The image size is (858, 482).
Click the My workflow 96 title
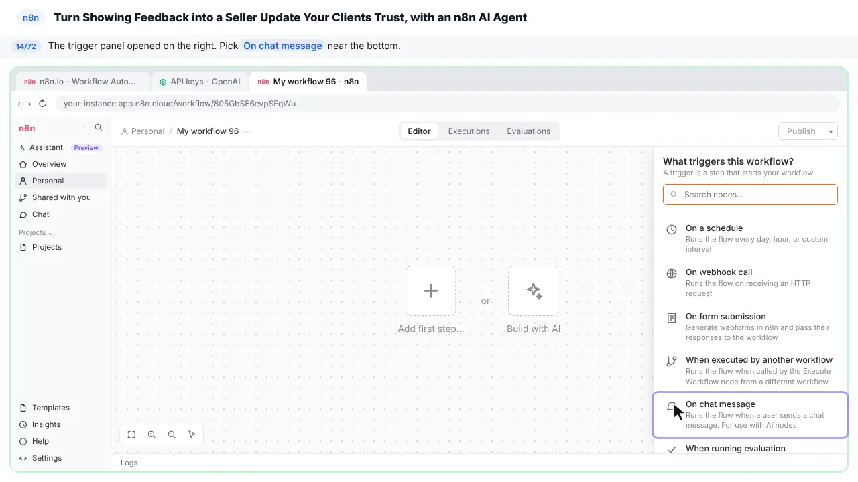pyautogui.click(x=208, y=131)
